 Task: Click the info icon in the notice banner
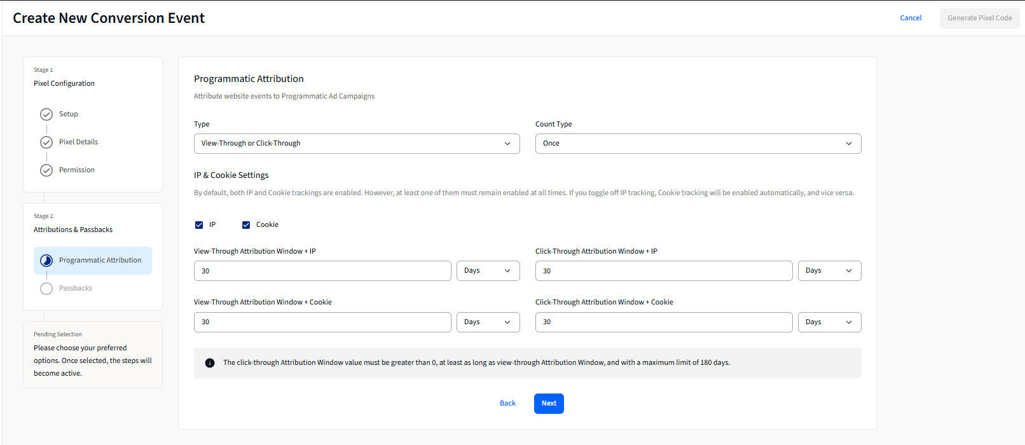click(210, 363)
